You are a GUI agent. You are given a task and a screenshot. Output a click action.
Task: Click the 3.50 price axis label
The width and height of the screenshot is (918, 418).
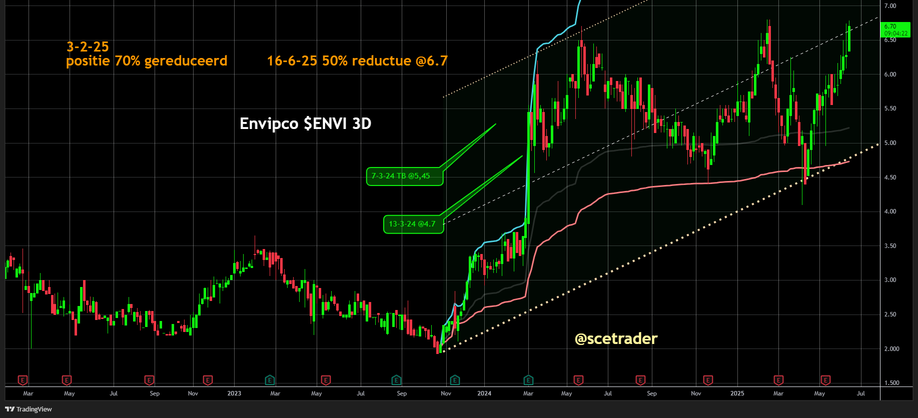(890, 246)
